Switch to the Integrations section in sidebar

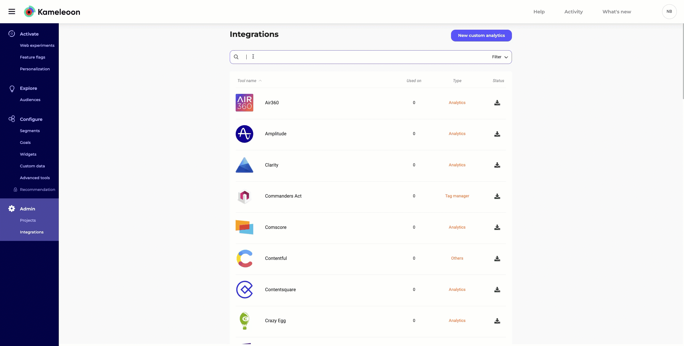32,232
